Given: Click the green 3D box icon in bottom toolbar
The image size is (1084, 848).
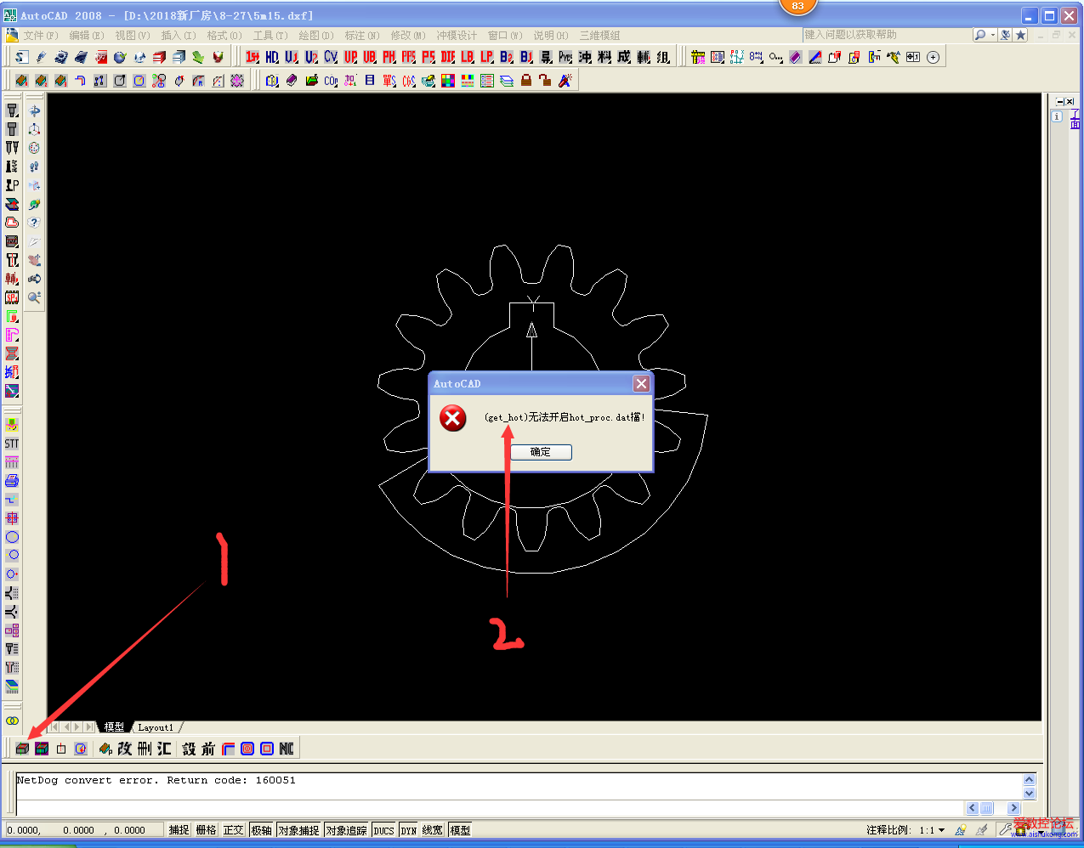Looking at the screenshot, I should click(22, 749).
